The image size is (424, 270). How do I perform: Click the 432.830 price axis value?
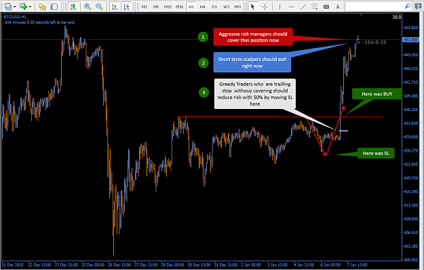tap(410, 123)
